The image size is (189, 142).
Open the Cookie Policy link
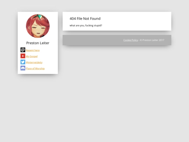click(131, 40)
